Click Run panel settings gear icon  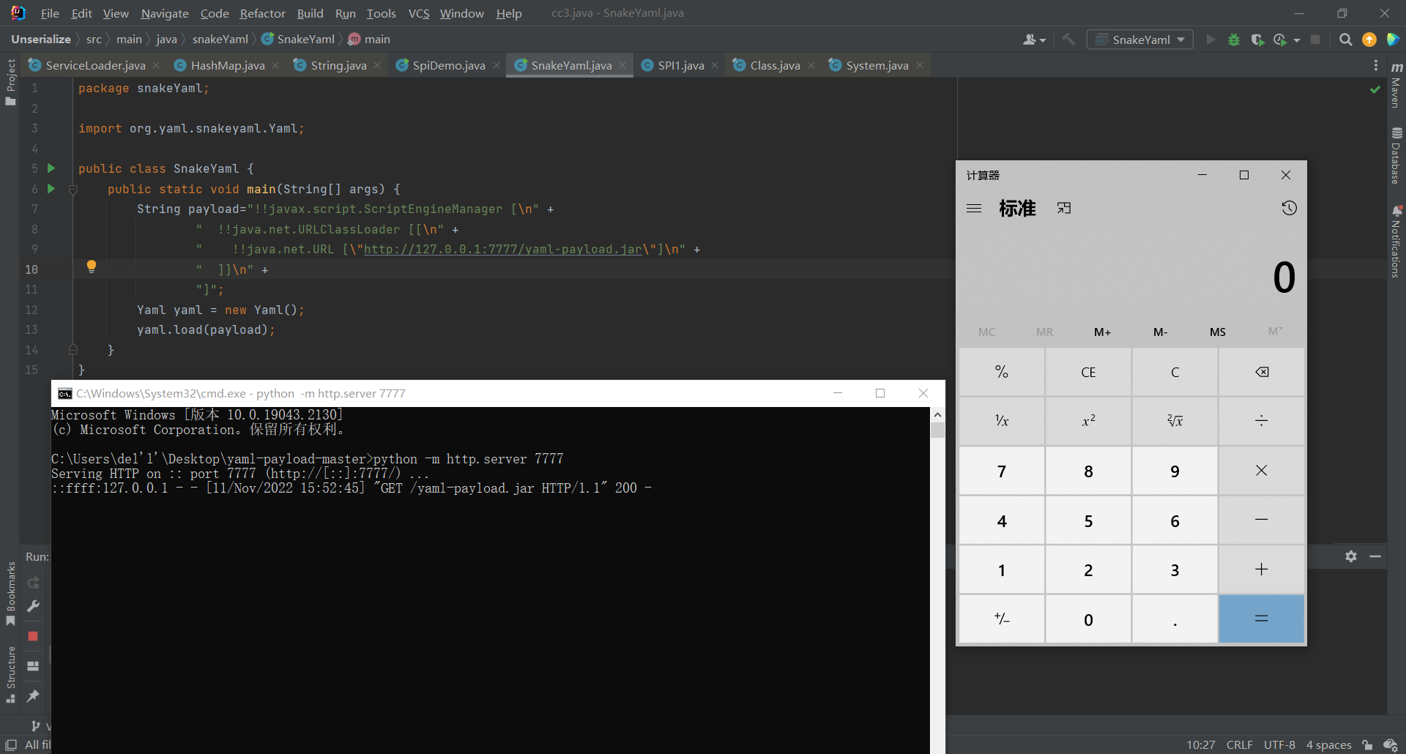1351,556
